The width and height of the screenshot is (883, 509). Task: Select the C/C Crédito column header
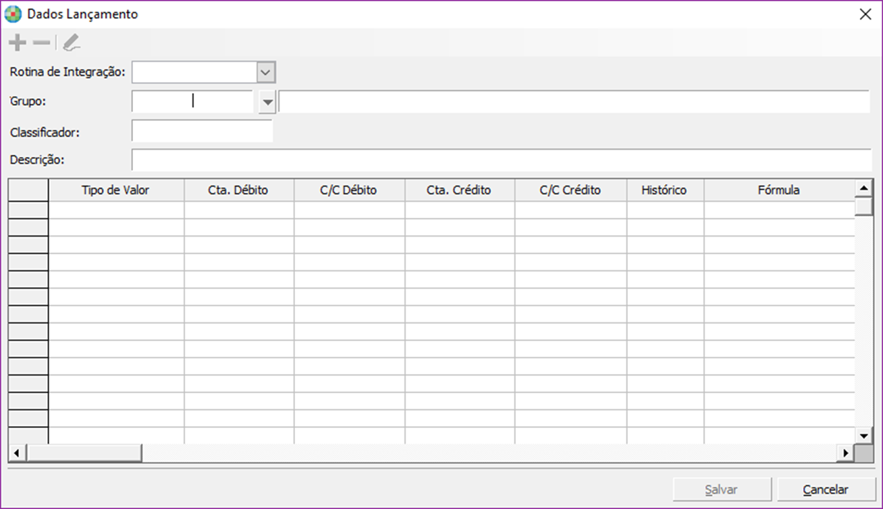571,190
